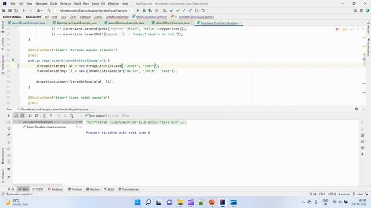The image size is (371, 208).
Task: Open the Git tool window at bottom
Action: (x=11, y=190)
